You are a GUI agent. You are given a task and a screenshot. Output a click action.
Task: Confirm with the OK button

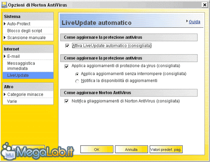(x=97, y=149)
